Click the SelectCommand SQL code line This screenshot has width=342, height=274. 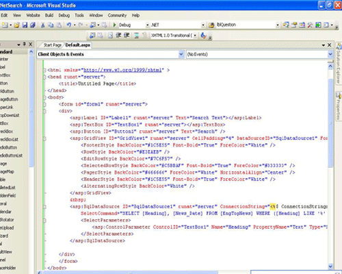coord(203,214)
